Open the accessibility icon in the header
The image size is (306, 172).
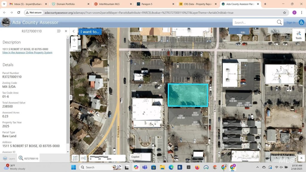tap(301, 22)
